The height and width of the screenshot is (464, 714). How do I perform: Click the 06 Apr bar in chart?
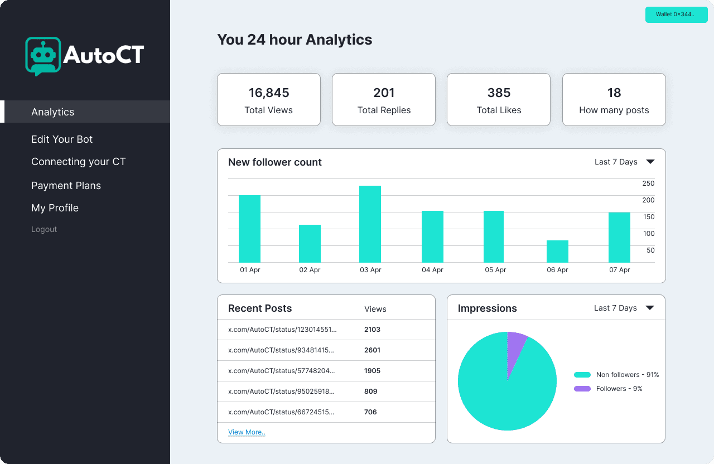[x=557, y=251]
